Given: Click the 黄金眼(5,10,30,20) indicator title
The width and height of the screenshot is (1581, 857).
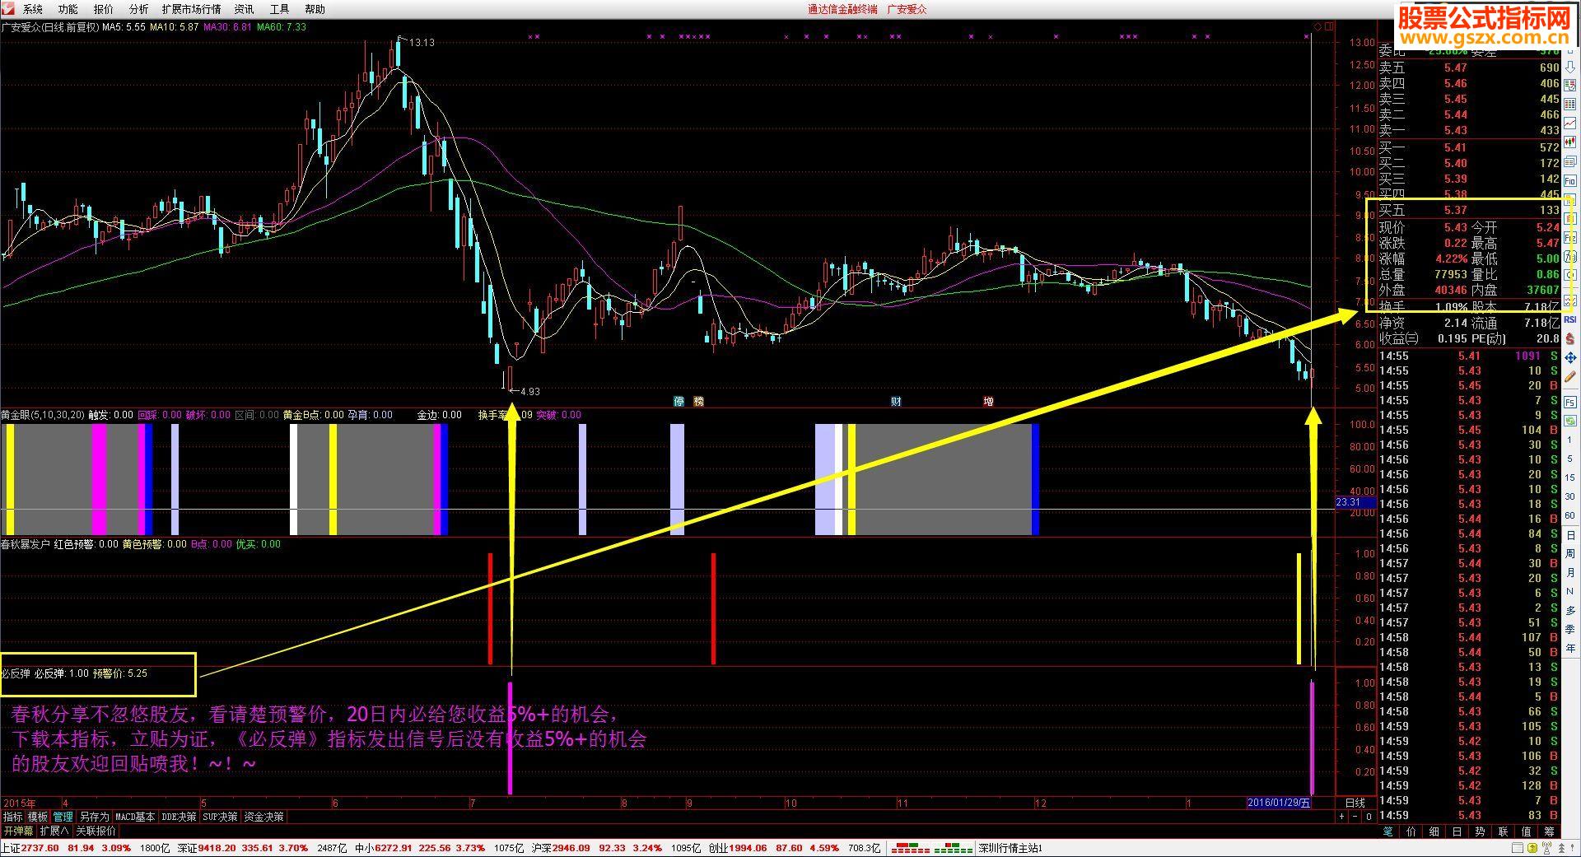Looking at the screenshot, I should [x=43, y=415].
